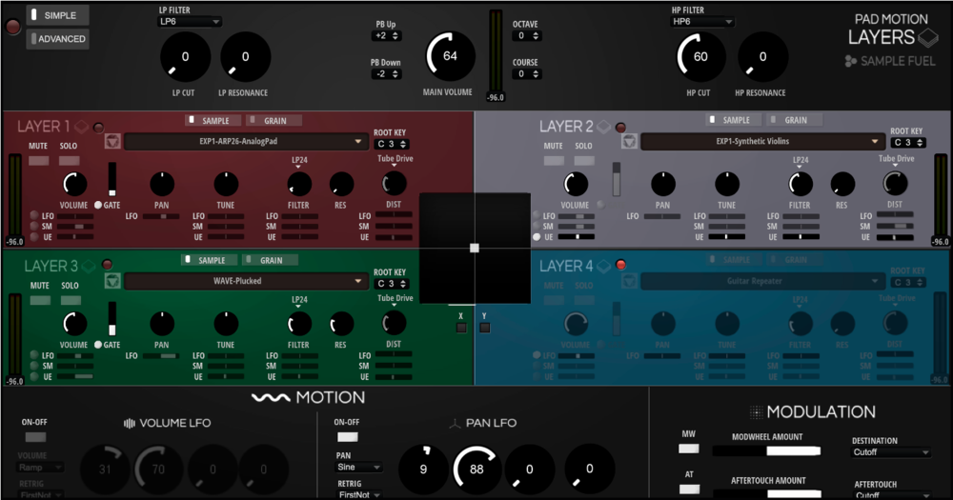Image resolution: width=953 pixels, height=500 pixels.
Task: Click Layer 1 sample browser triangle icon
Action: click(x=112, y=142)
